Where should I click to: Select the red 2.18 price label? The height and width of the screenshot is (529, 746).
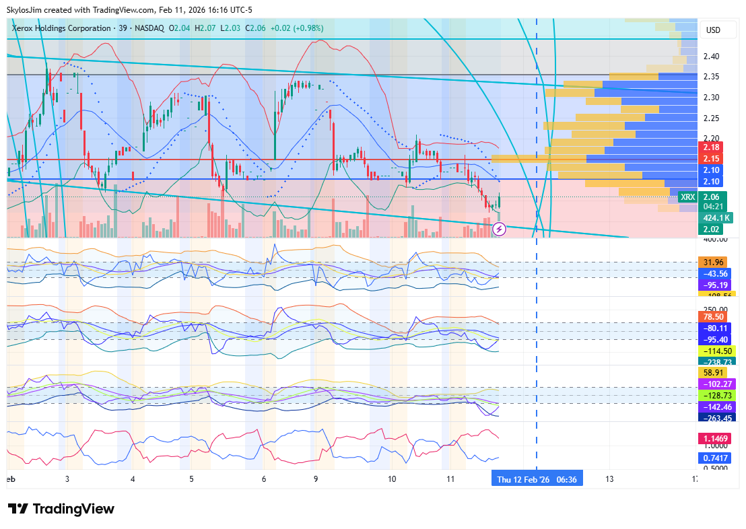pyautogui.click(x=711, y=147)
